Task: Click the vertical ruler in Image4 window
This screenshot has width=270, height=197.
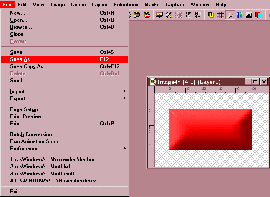Action: [x=151, y=130]
